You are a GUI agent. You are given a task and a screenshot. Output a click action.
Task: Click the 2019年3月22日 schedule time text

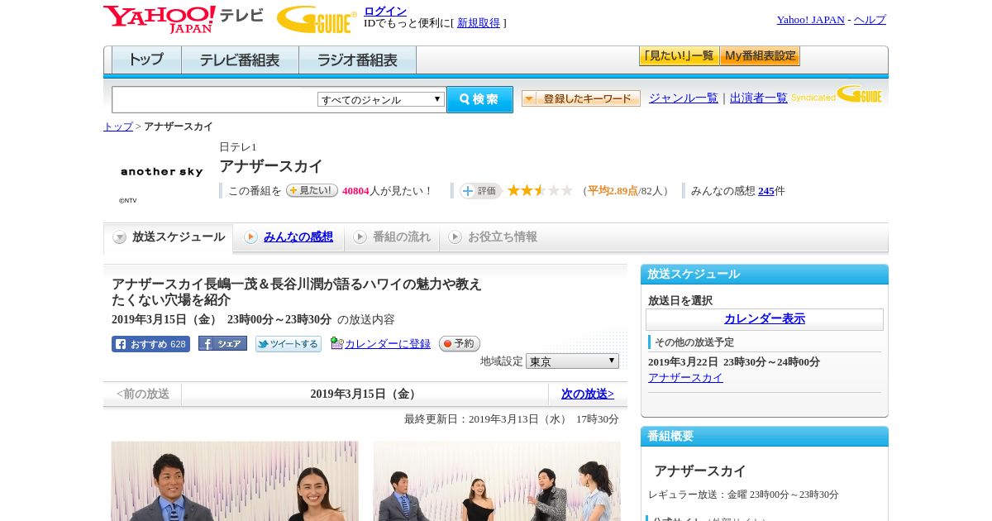734,361
